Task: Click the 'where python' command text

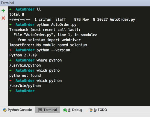Action: pyautogui.click(x=49, y=60)
